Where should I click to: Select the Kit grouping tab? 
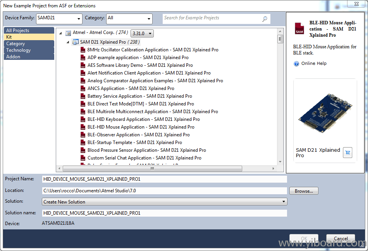[x=29, y=37]
